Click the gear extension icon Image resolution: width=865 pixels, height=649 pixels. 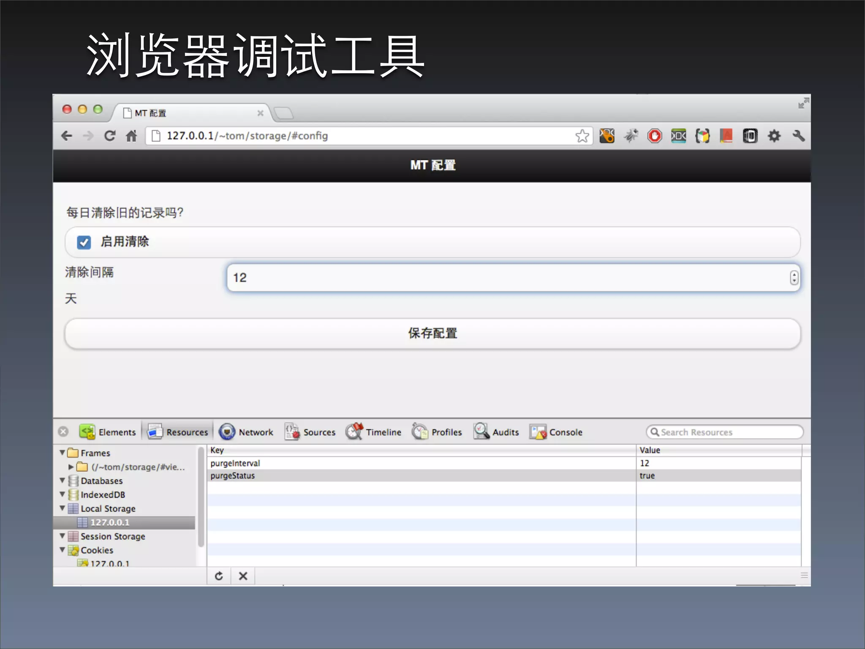774,136
